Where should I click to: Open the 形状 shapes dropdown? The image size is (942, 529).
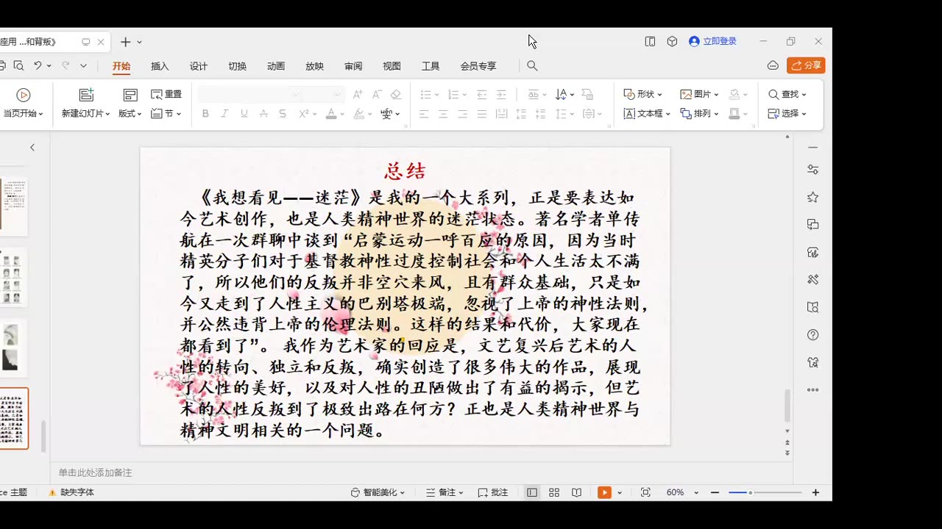(642, 95)
